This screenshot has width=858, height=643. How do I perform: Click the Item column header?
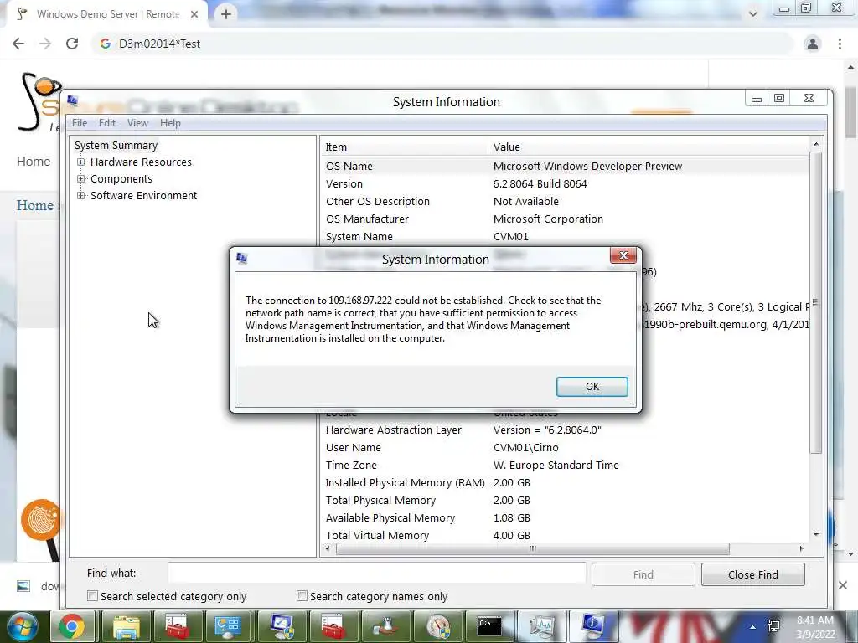(x=405, y=147)
